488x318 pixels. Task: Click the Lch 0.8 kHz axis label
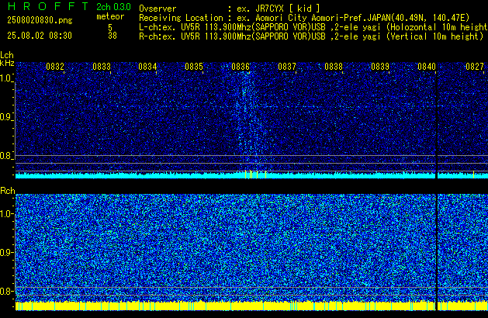(x=6, y=156)
